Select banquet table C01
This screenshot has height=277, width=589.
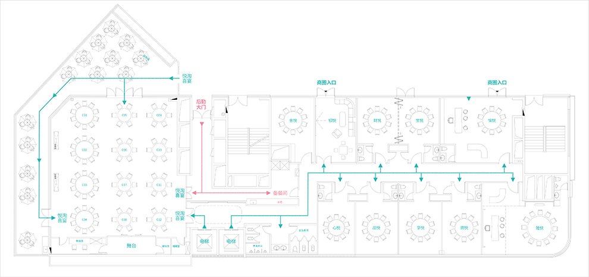point(84,115)
